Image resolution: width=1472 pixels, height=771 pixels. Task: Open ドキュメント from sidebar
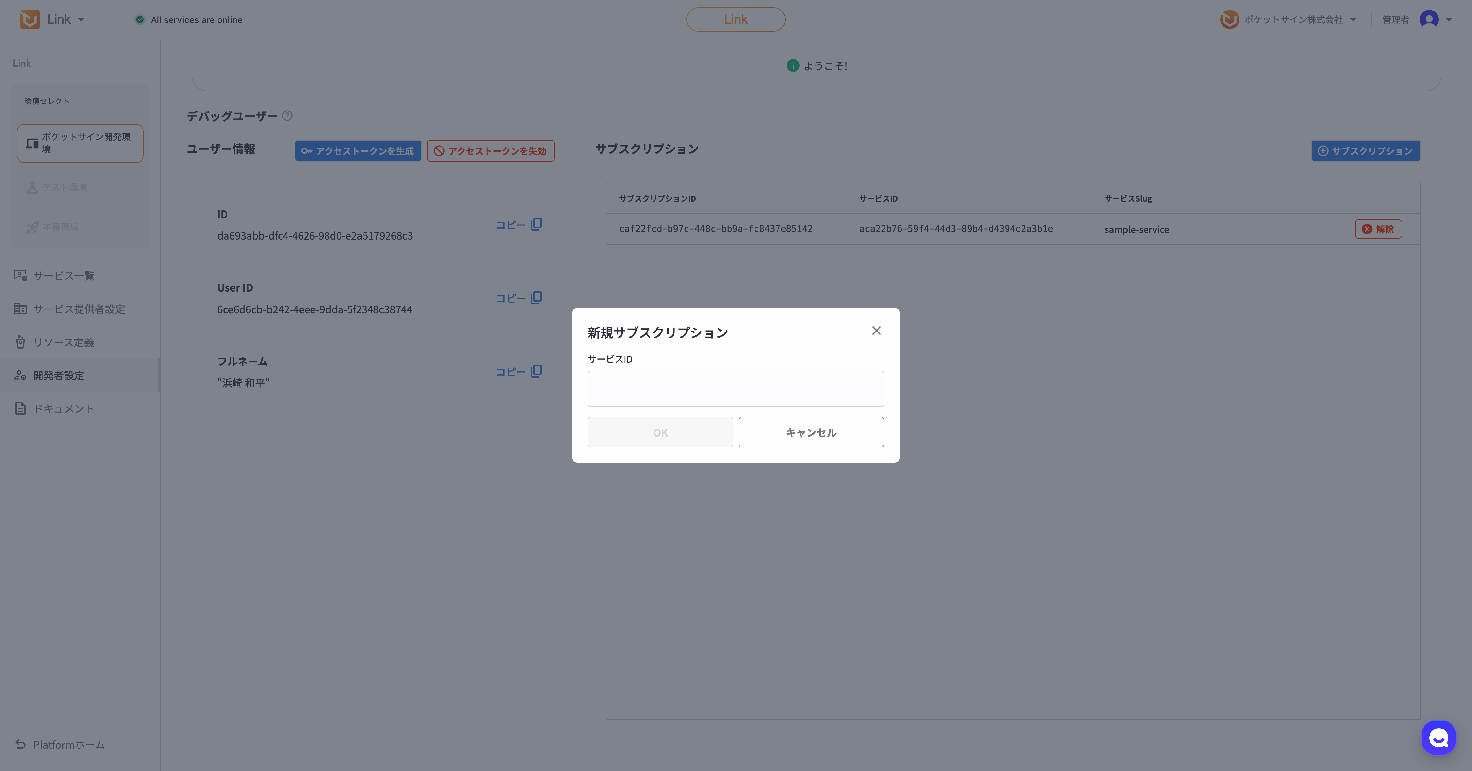click(64, 408)
